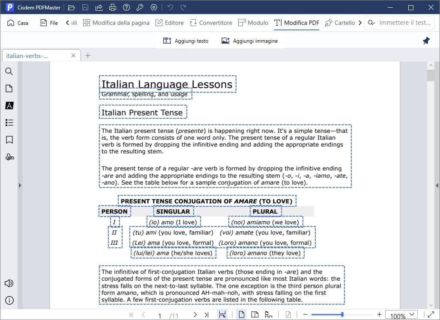440x320 pixels.
Task: Toggle fit-width page mode
Action: coord(222,315)
